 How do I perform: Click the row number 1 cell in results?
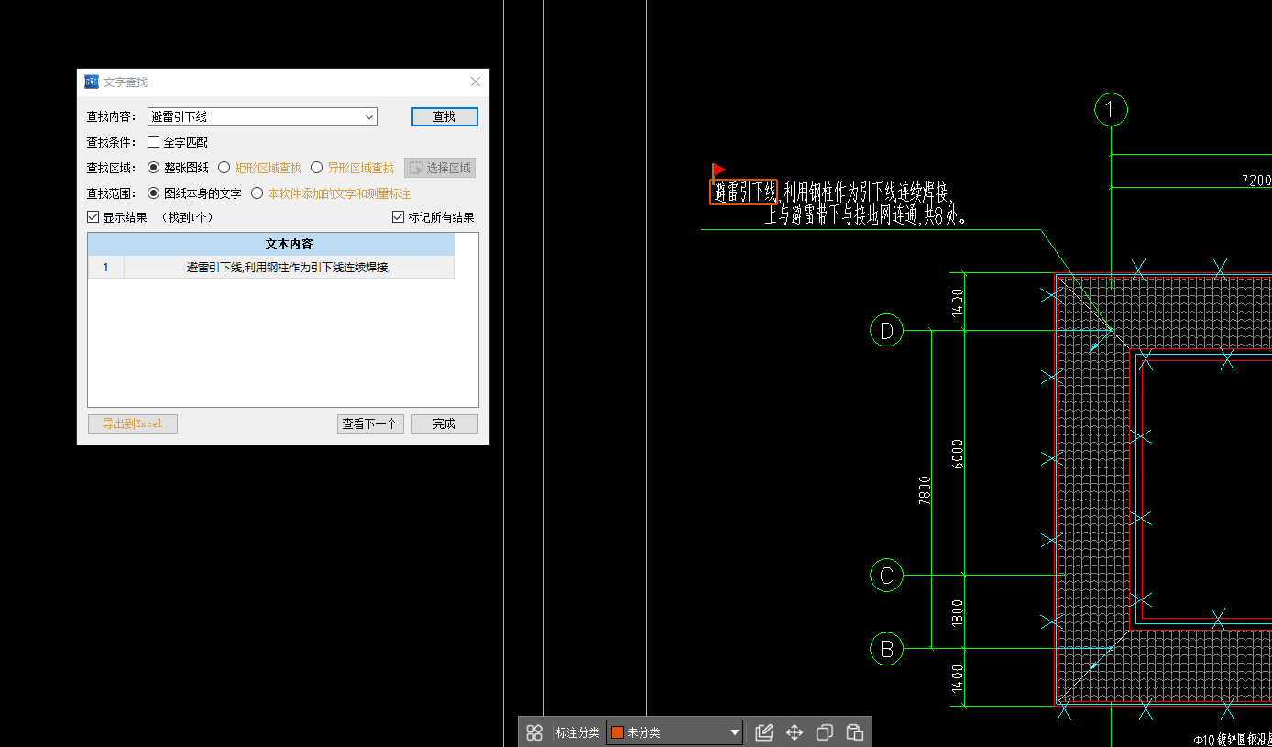106,268
